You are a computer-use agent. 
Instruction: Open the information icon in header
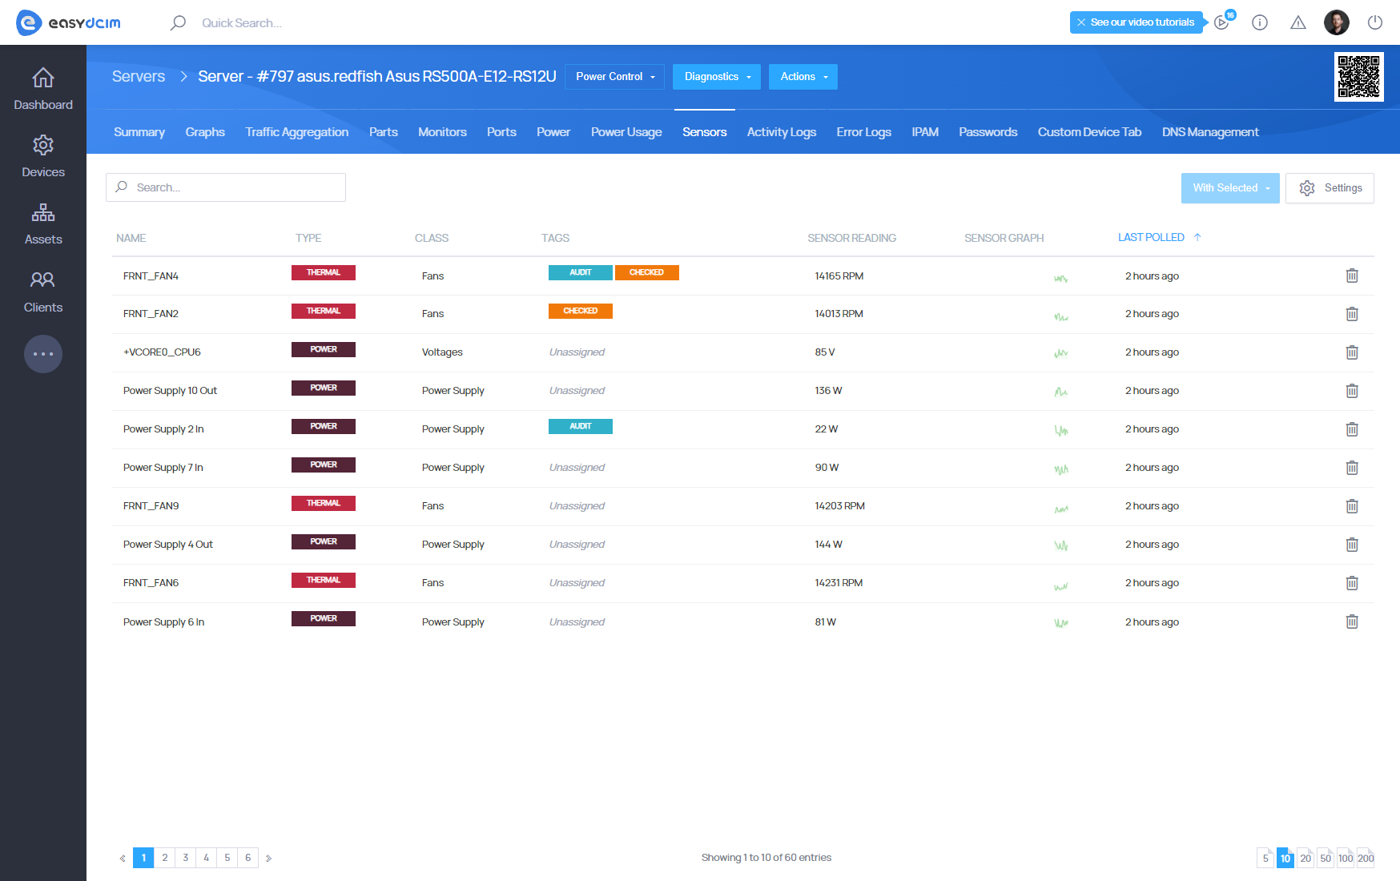1260,22
